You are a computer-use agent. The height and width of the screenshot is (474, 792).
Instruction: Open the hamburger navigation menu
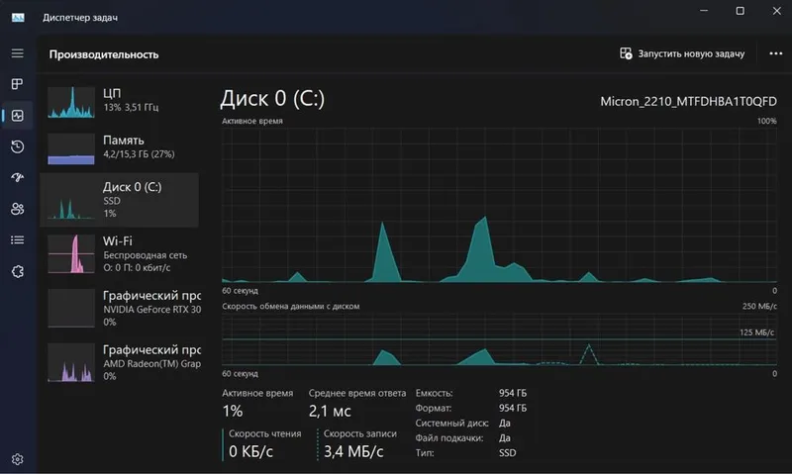pos(17,53)
